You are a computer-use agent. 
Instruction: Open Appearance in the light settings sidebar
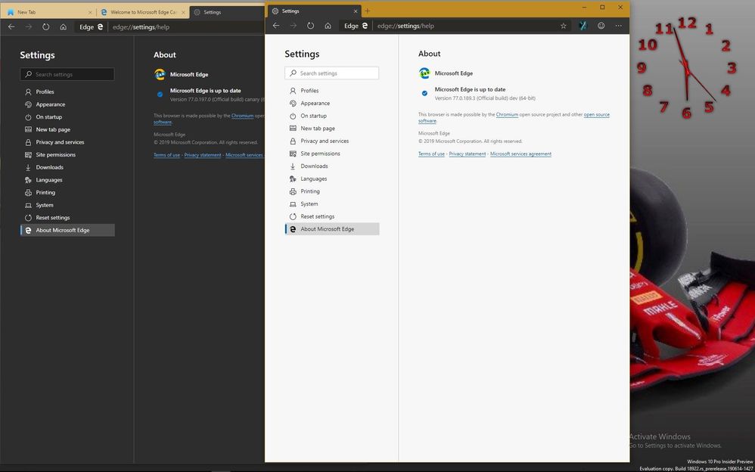pyautogui.click(x=332, y=103)
